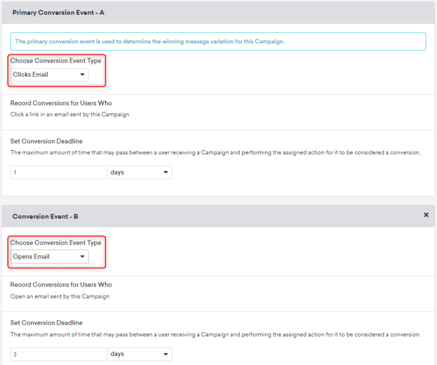Expand the days unit dropdown in Primary Event A
The height and width of the screenshot is (365, 437).
tap(139, 172)
